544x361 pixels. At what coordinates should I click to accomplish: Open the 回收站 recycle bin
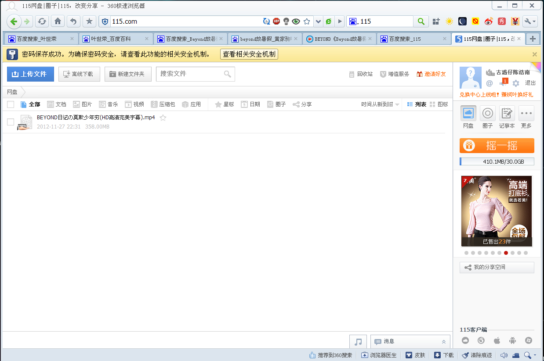click(361, 74)
